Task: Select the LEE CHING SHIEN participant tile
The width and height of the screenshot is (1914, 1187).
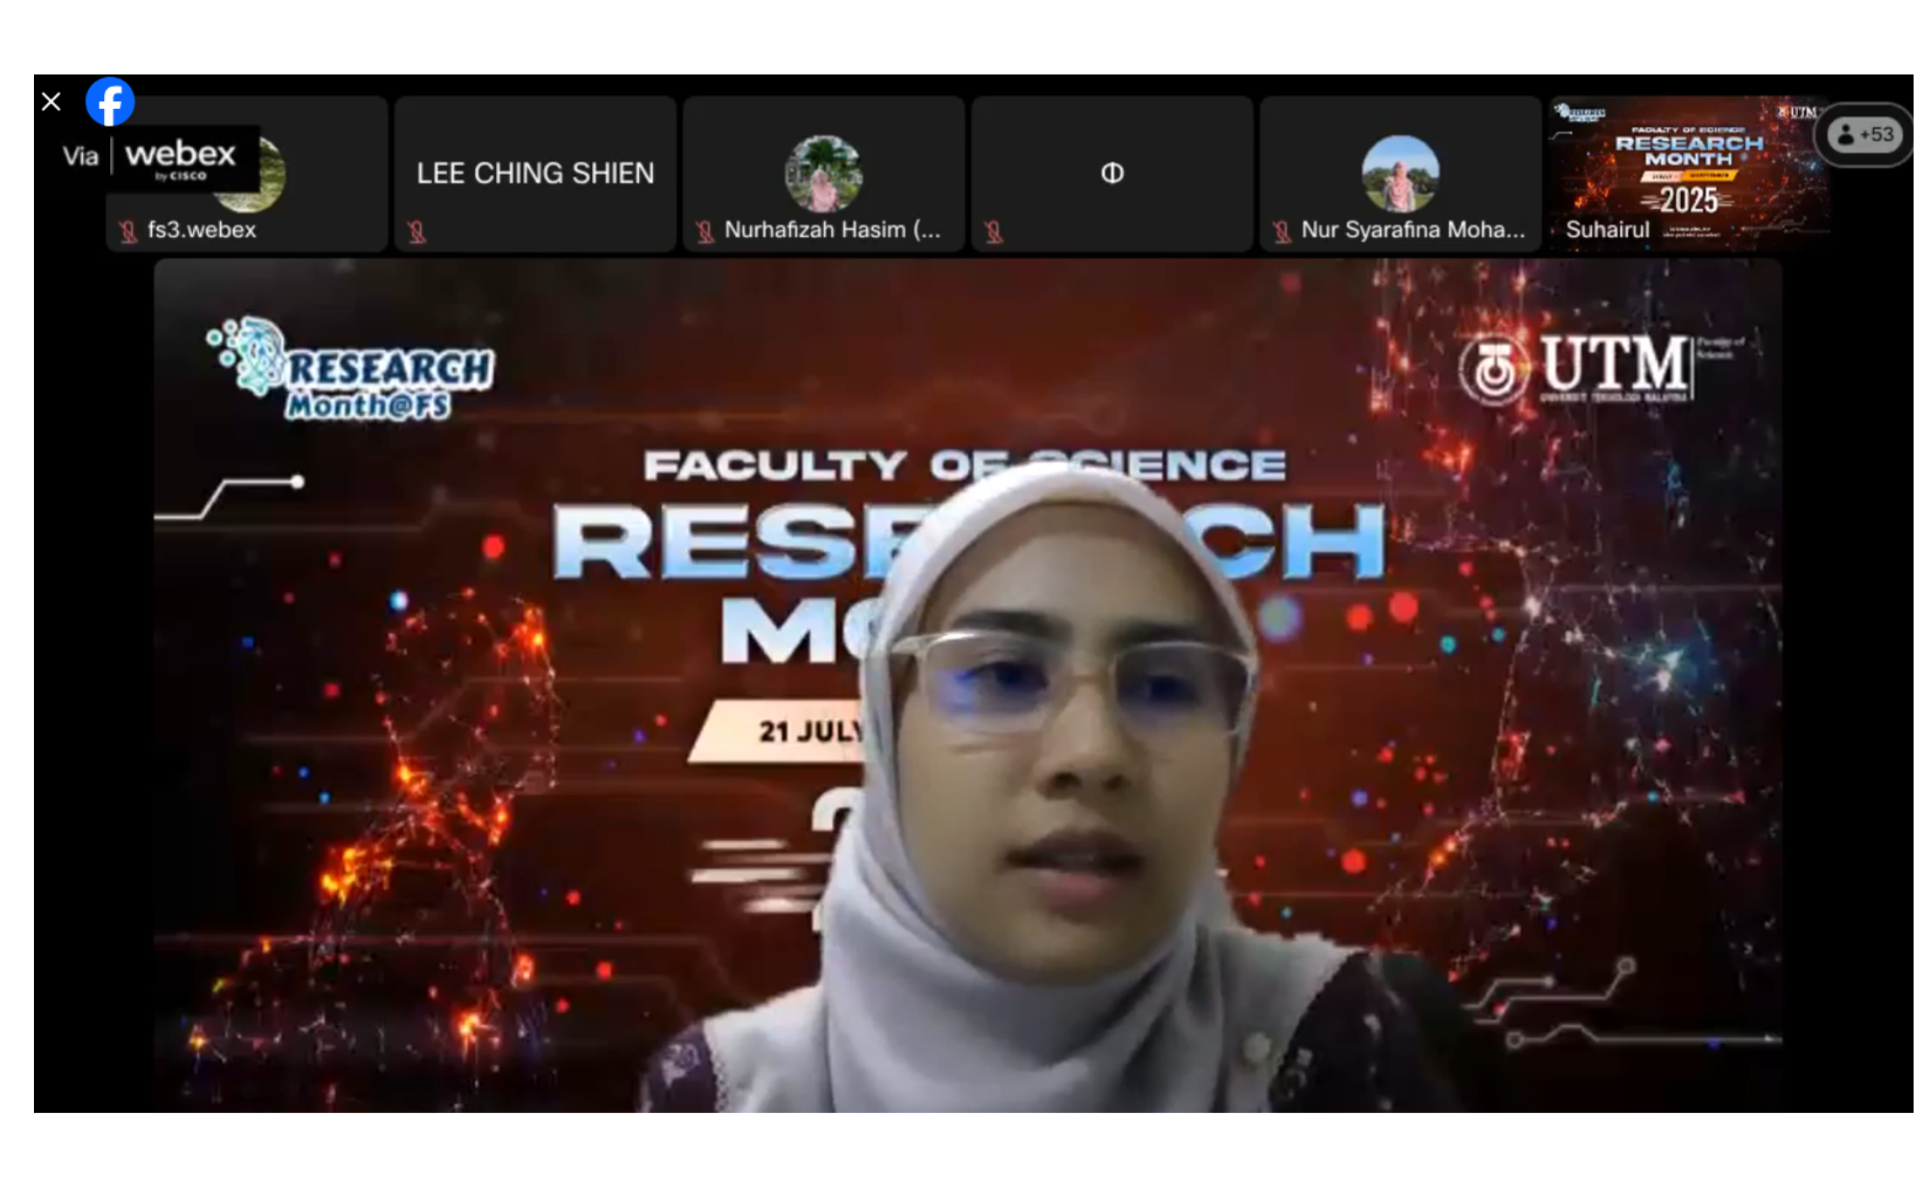Action: point(535,174)
